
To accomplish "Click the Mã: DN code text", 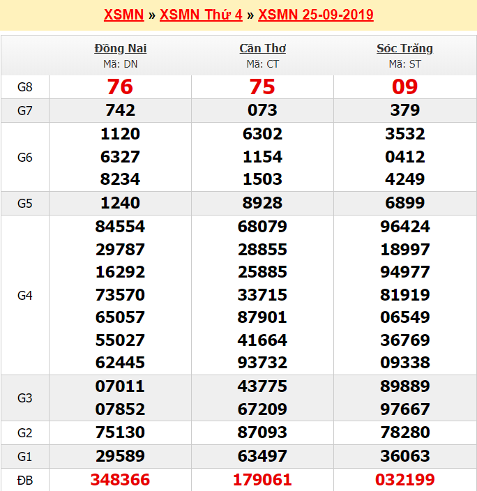I will pos(120,64).
